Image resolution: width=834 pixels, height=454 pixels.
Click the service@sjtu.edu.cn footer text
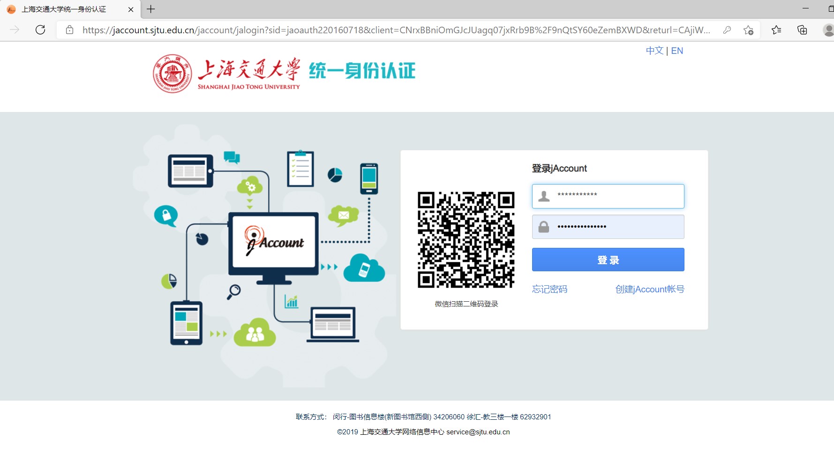[x=478, y=432]
